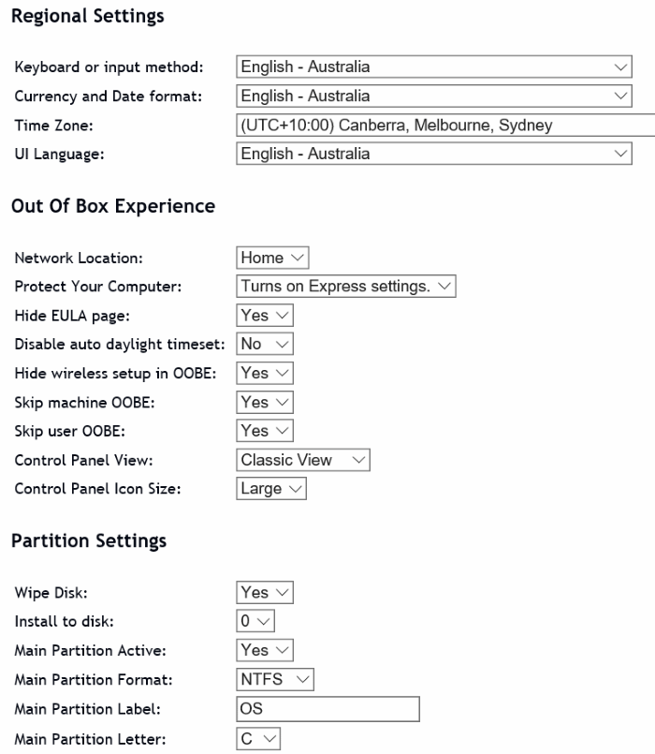Click the 'Network Location:' label
655x754 pixels.
click(79, 259)
